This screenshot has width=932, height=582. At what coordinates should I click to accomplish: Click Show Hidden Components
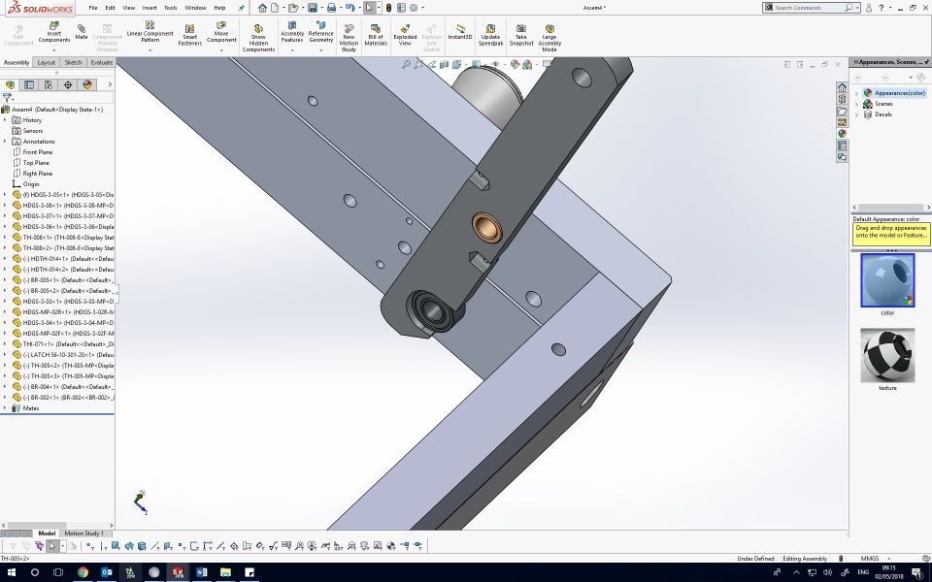pyautogui.click(x=258, y=38)
